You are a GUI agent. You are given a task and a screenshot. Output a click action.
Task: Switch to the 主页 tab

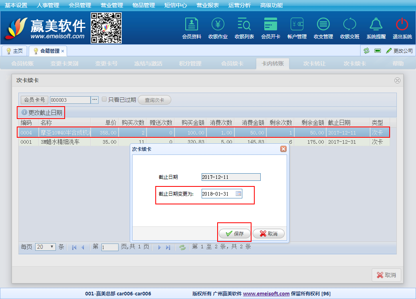(x=15, y=51)
